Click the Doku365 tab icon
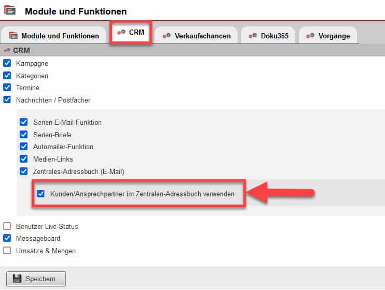Image resolution: width=385 pixels, height=290 pixels. click(x=253, y=36)
